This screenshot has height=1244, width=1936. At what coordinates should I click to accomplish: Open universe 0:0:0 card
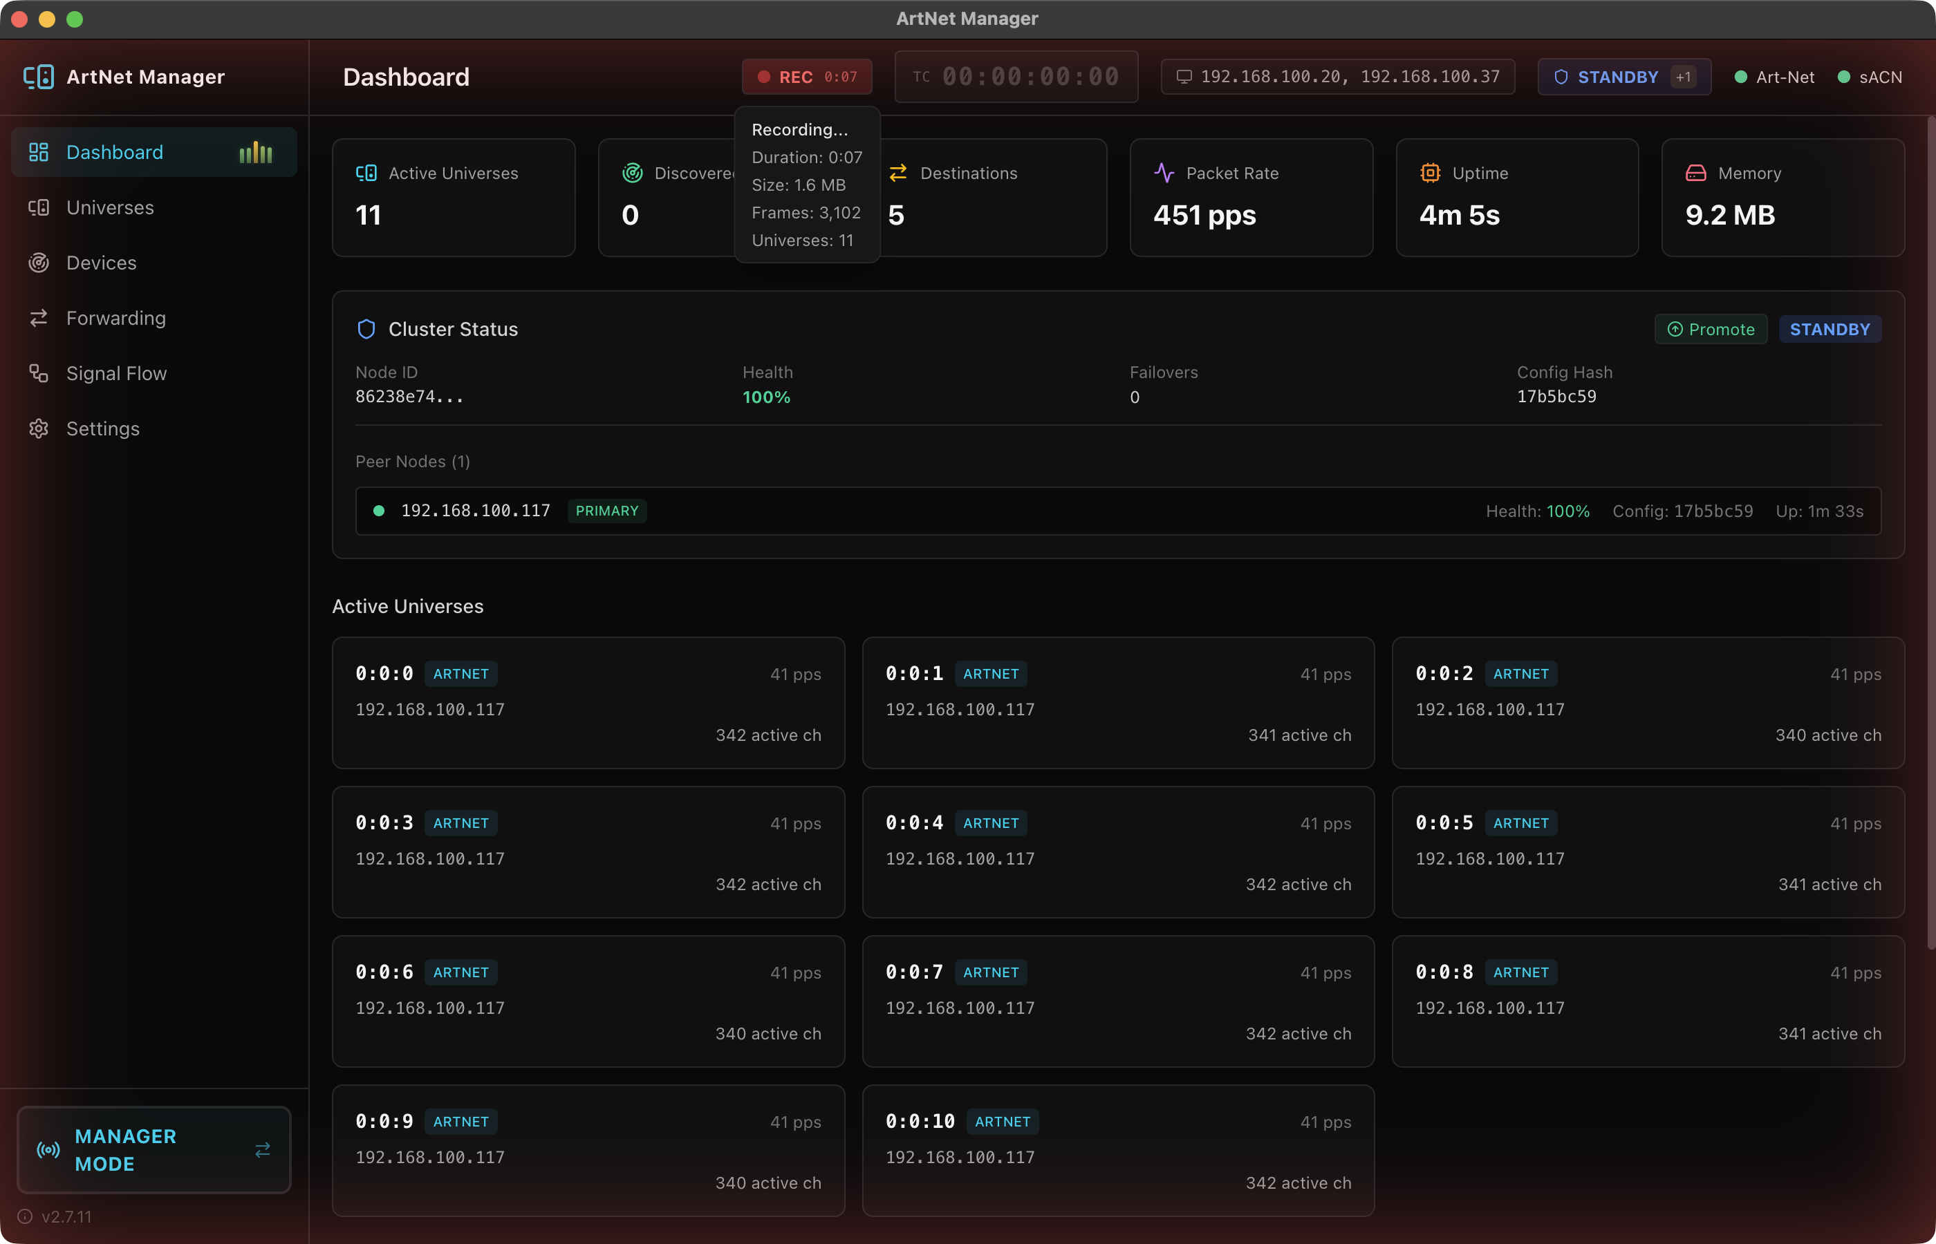pyautogui.click(x=588, y=703)
